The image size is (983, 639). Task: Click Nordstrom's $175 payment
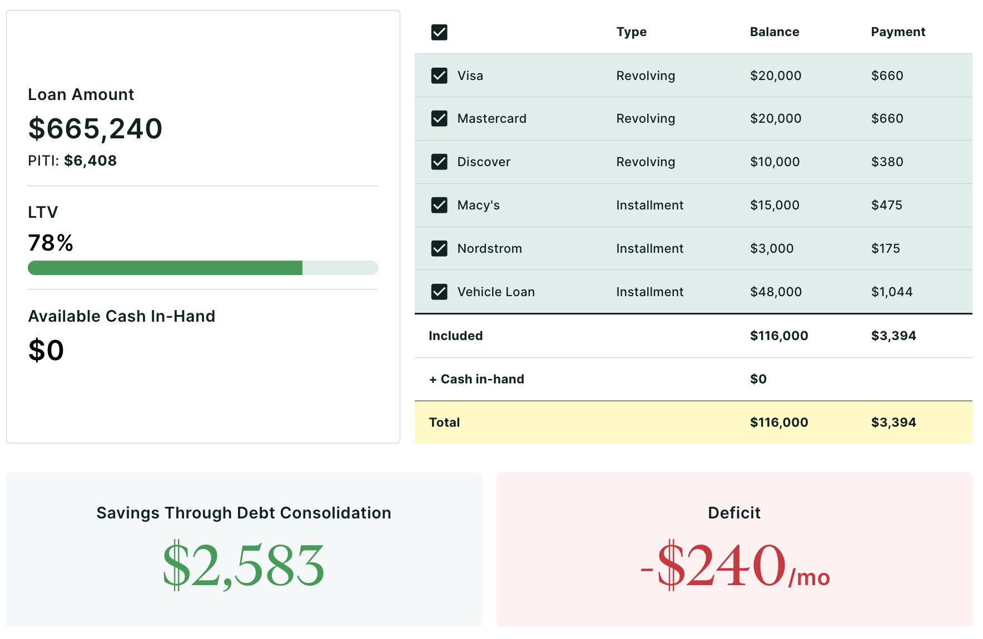tap(886, 248)
